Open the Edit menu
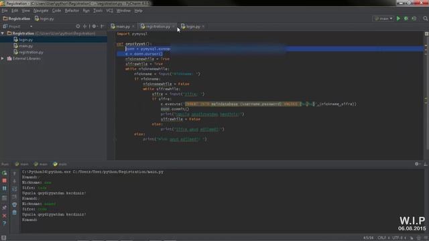Screen dimensions: 429x241 (15, 11)
